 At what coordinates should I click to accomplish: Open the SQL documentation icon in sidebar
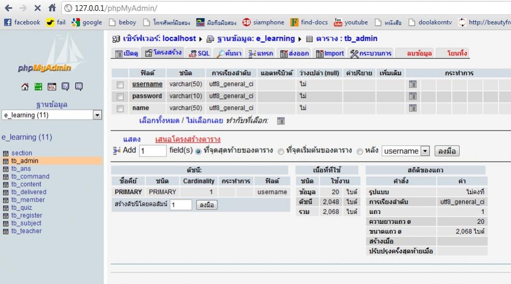coord(79,87)
